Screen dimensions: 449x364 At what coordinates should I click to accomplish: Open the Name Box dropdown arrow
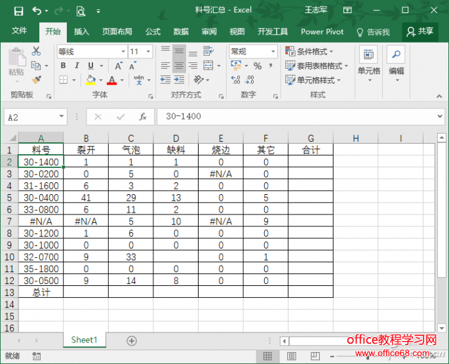[62, 117]
